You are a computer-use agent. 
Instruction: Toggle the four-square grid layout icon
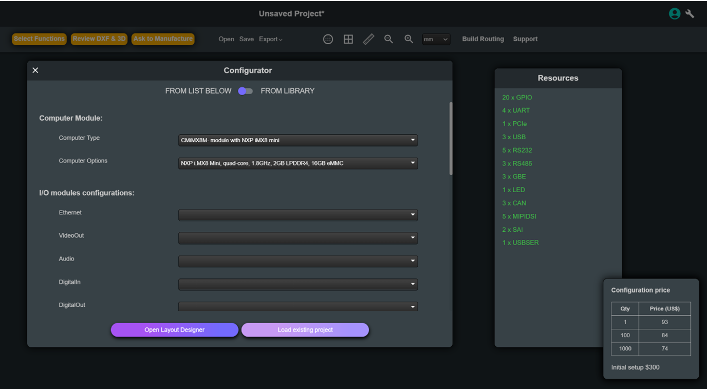click(x=348, y=39)
